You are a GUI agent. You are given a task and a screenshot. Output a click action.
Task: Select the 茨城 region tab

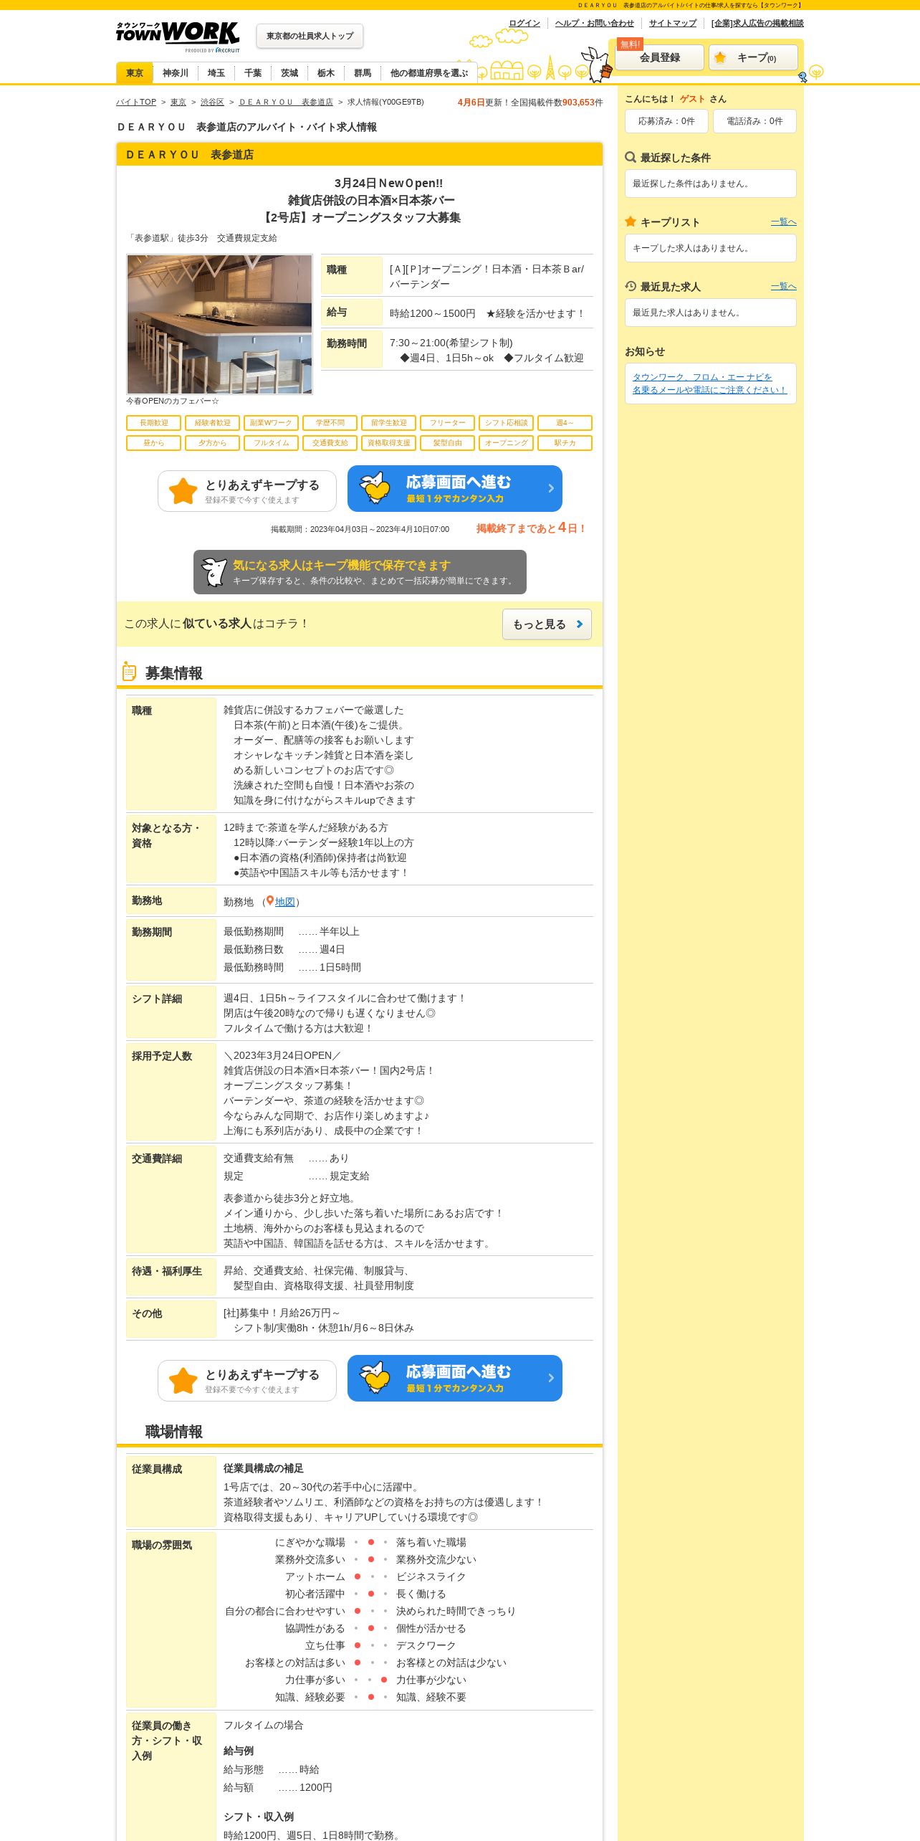pos(289,73)
